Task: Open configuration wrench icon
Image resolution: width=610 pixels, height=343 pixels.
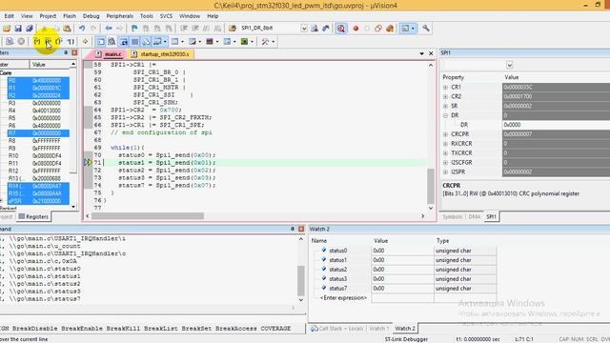Action: [426, 29]
